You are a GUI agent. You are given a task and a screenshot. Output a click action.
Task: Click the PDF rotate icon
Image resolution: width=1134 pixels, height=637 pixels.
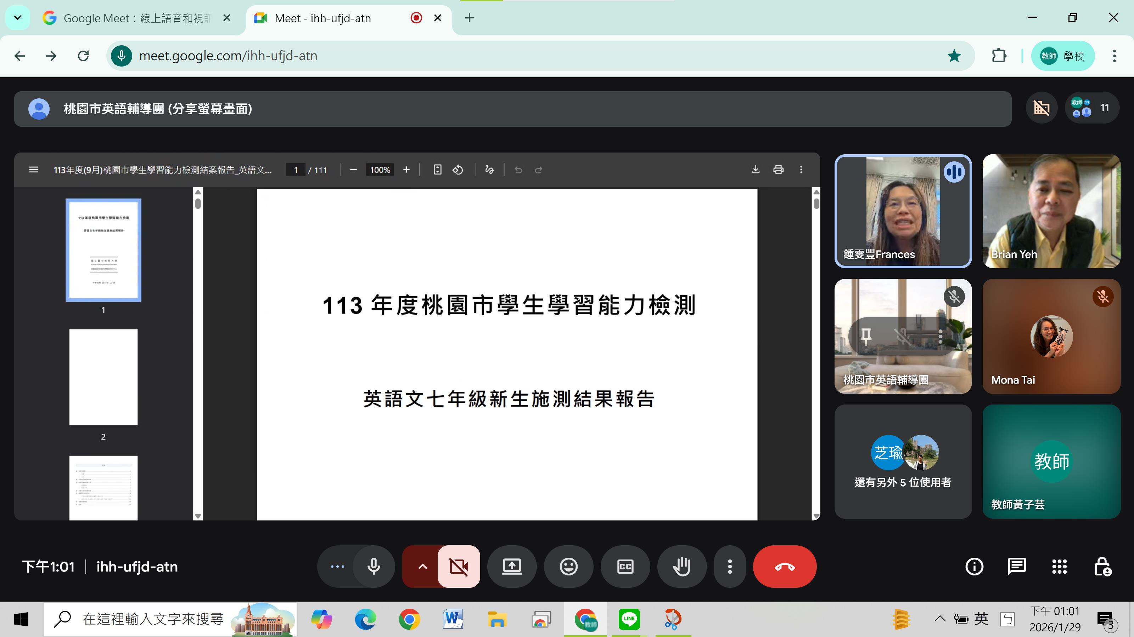(x=458, y=170)
